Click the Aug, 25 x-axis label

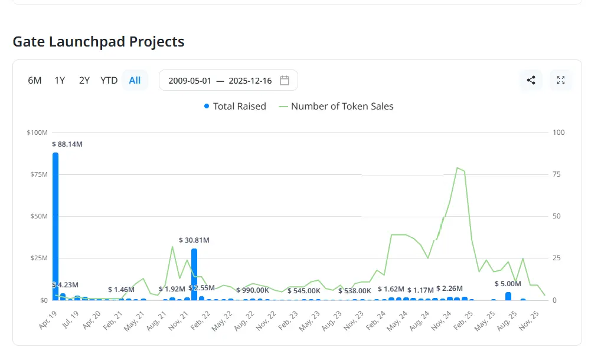[x=507, y=320]
